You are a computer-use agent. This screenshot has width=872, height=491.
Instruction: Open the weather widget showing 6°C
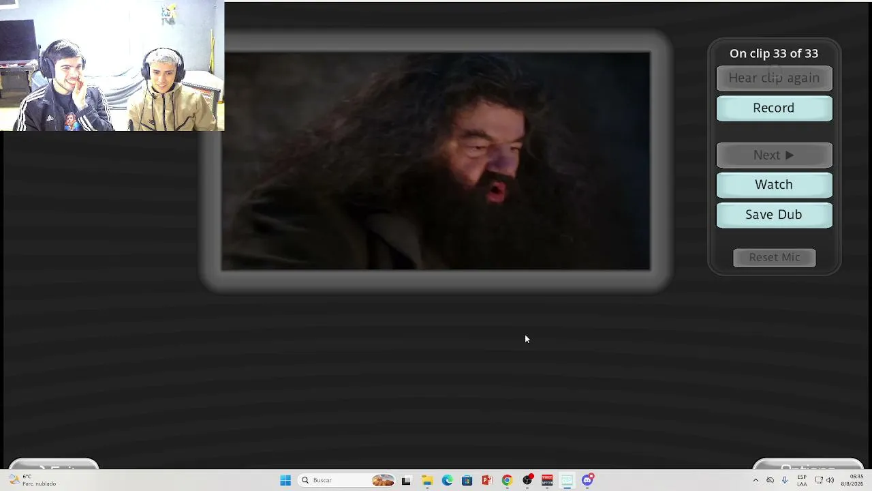point(33,480)
